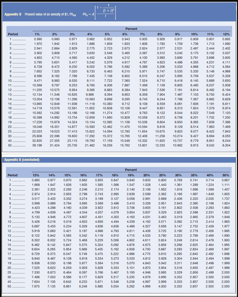Click 'Period' header in concluded table

coord(12,175)
